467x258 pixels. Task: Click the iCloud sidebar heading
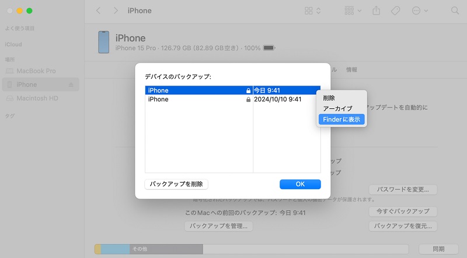point(13,45)
